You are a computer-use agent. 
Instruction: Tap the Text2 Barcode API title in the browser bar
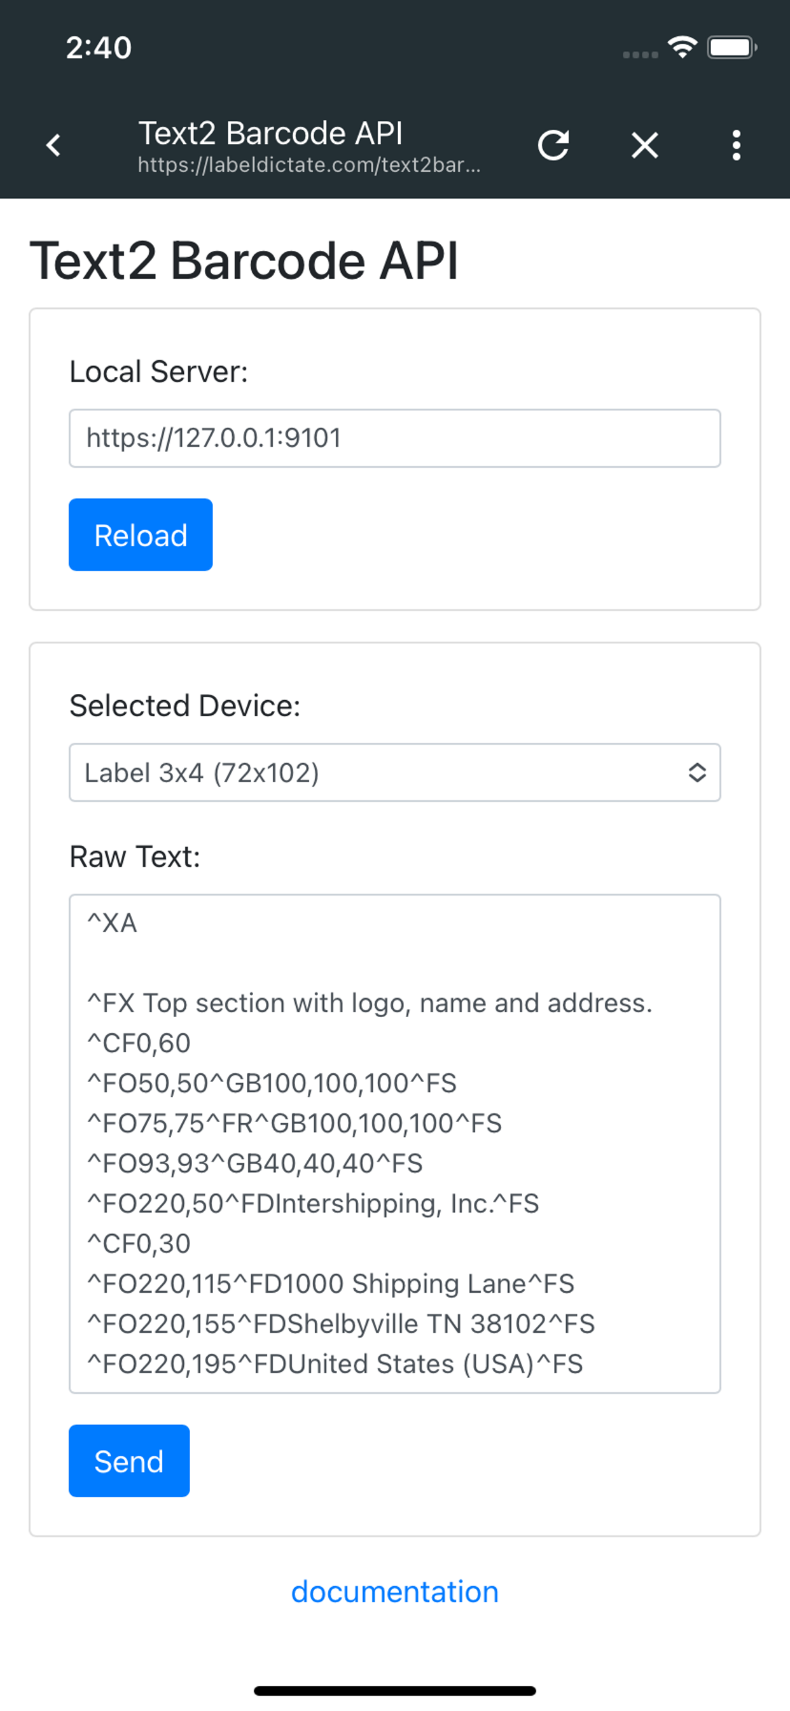(x=270, y=134)
